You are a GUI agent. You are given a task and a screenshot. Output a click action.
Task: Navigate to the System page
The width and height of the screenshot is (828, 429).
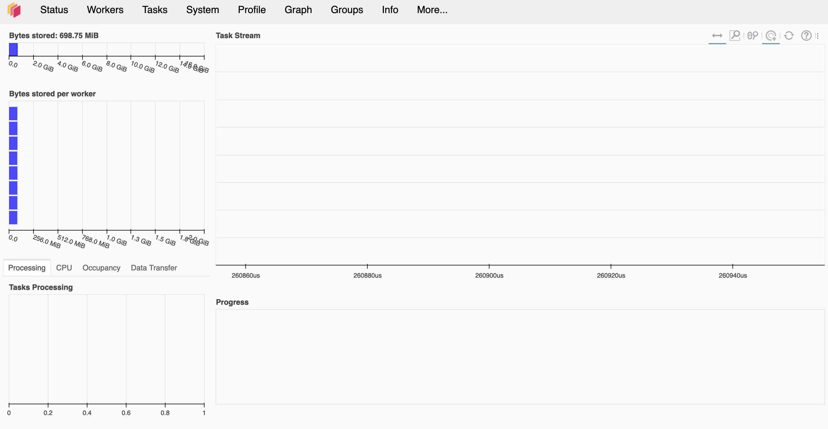click(202, 10)
